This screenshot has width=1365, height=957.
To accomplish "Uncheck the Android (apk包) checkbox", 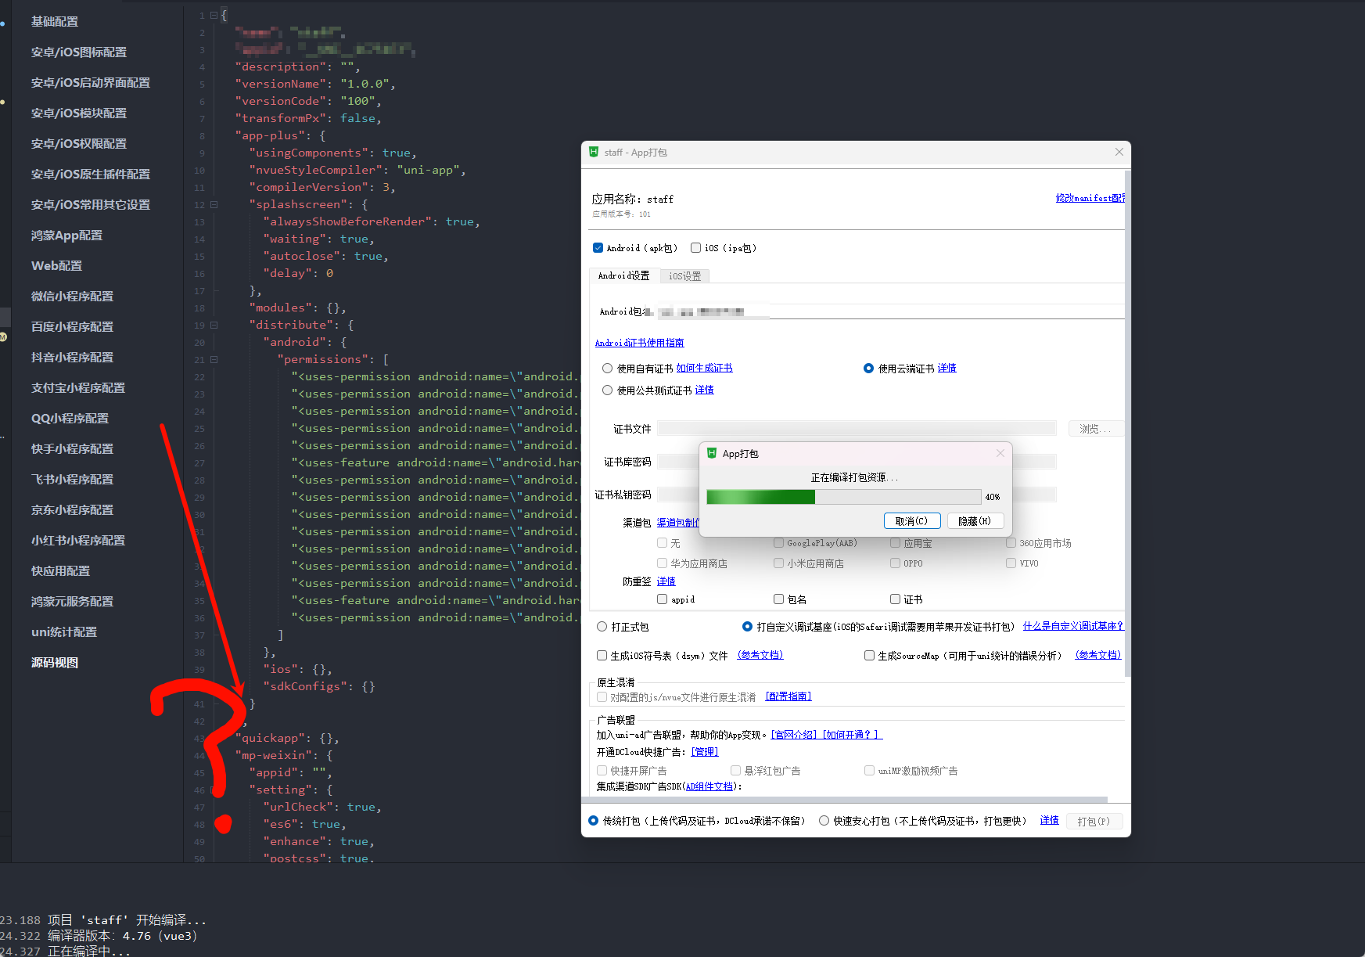I will tap(598, 248).
